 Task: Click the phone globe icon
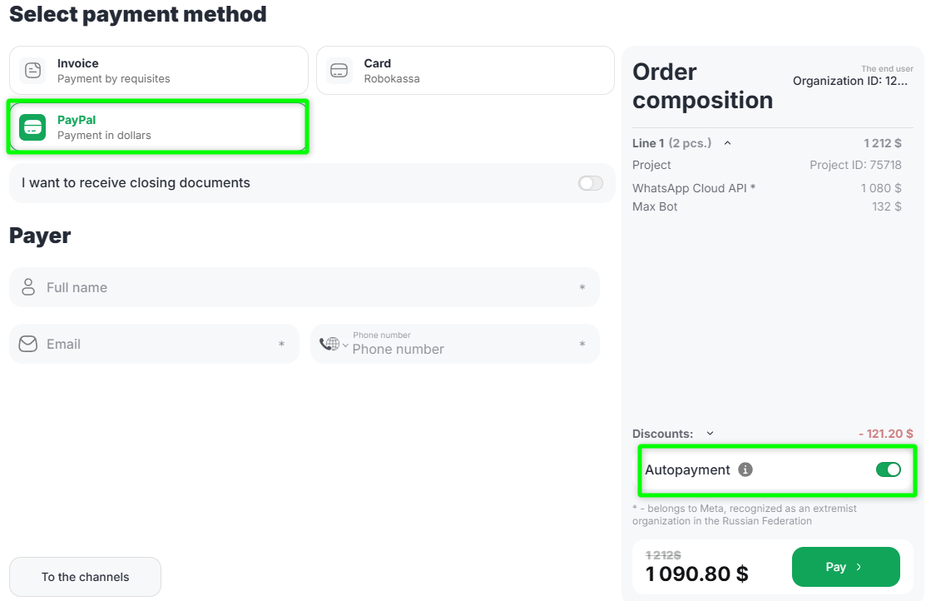[x=329, y=344]
